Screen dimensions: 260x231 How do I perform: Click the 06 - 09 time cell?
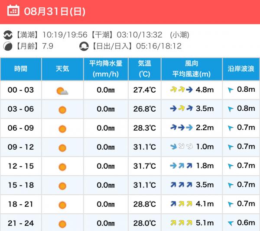coord(21,128)
